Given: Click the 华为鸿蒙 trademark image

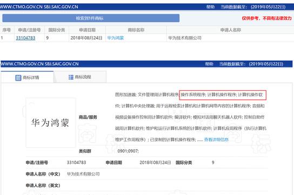Looking at the screenshot, I should [51, 123].
